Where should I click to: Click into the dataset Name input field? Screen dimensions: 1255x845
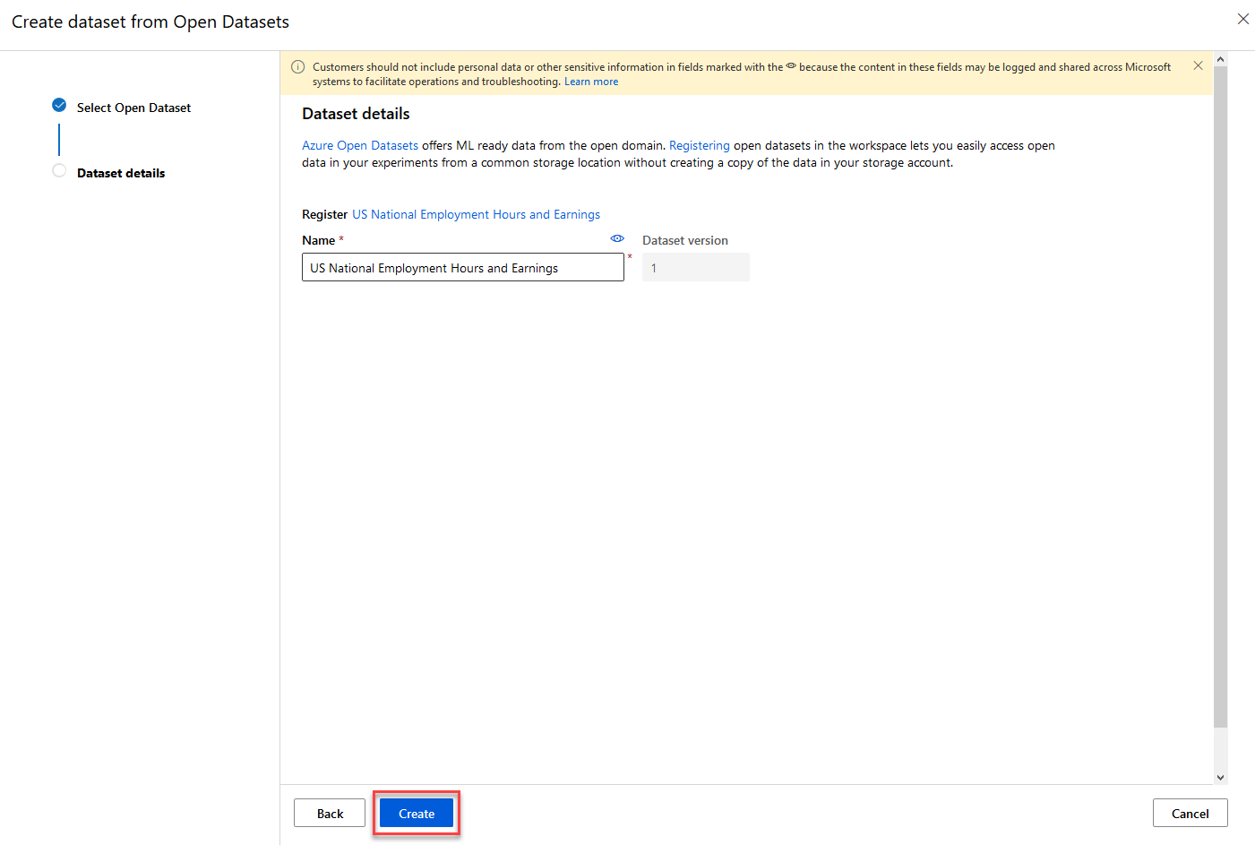tap(463, 267)
